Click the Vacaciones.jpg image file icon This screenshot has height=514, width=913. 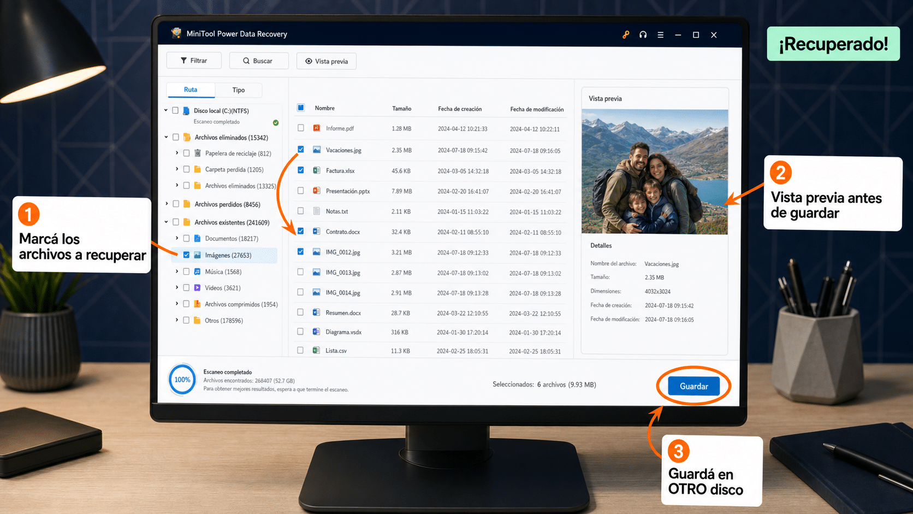click(317, 150)
